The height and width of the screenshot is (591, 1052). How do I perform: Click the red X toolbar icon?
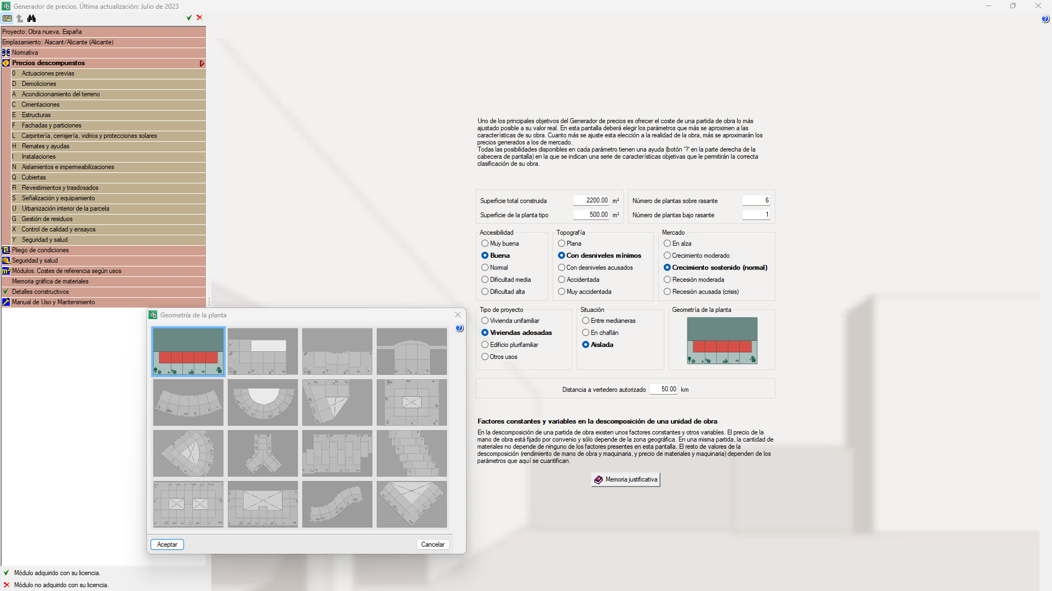click(199, 18)
